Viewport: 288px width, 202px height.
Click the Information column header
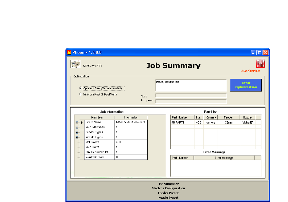(x=131, y=117)
